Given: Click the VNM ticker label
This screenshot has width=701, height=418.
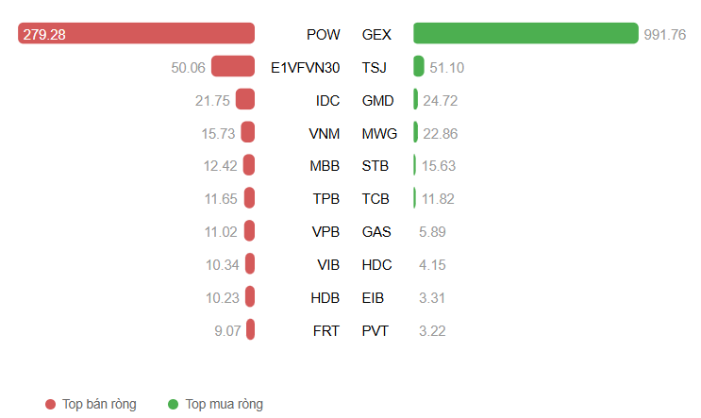Looking at the screenshot, I should 324,133.
